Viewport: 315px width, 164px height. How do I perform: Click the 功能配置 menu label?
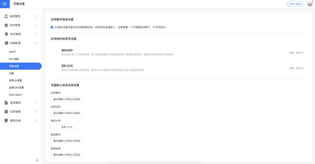click(x=15, y=43)
